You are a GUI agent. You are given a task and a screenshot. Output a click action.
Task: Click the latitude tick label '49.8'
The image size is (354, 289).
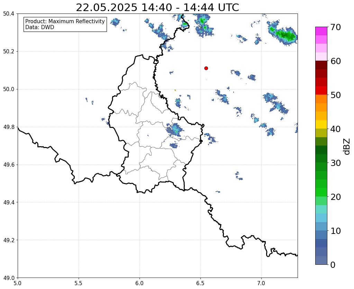click(9, 127)
